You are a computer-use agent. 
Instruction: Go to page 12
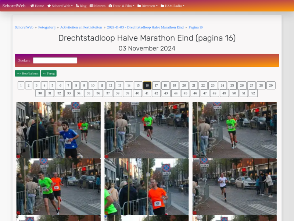click(x=111, y=85)
